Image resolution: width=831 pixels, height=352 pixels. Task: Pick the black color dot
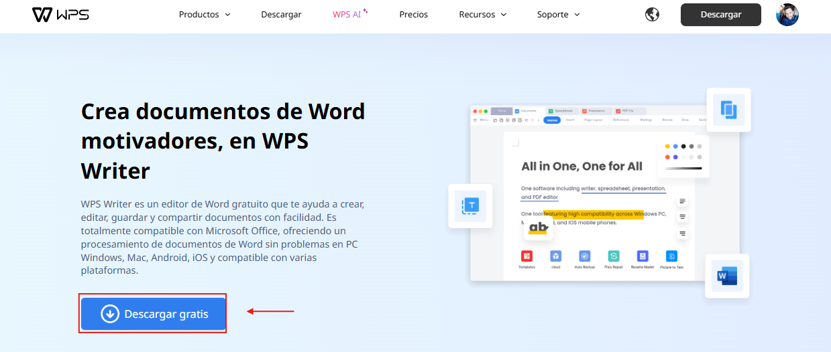tap(683, 146)
